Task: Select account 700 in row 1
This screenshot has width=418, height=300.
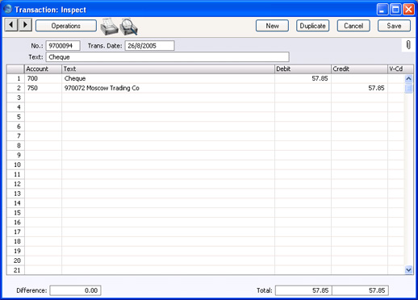Action: (x=43, y=78)
